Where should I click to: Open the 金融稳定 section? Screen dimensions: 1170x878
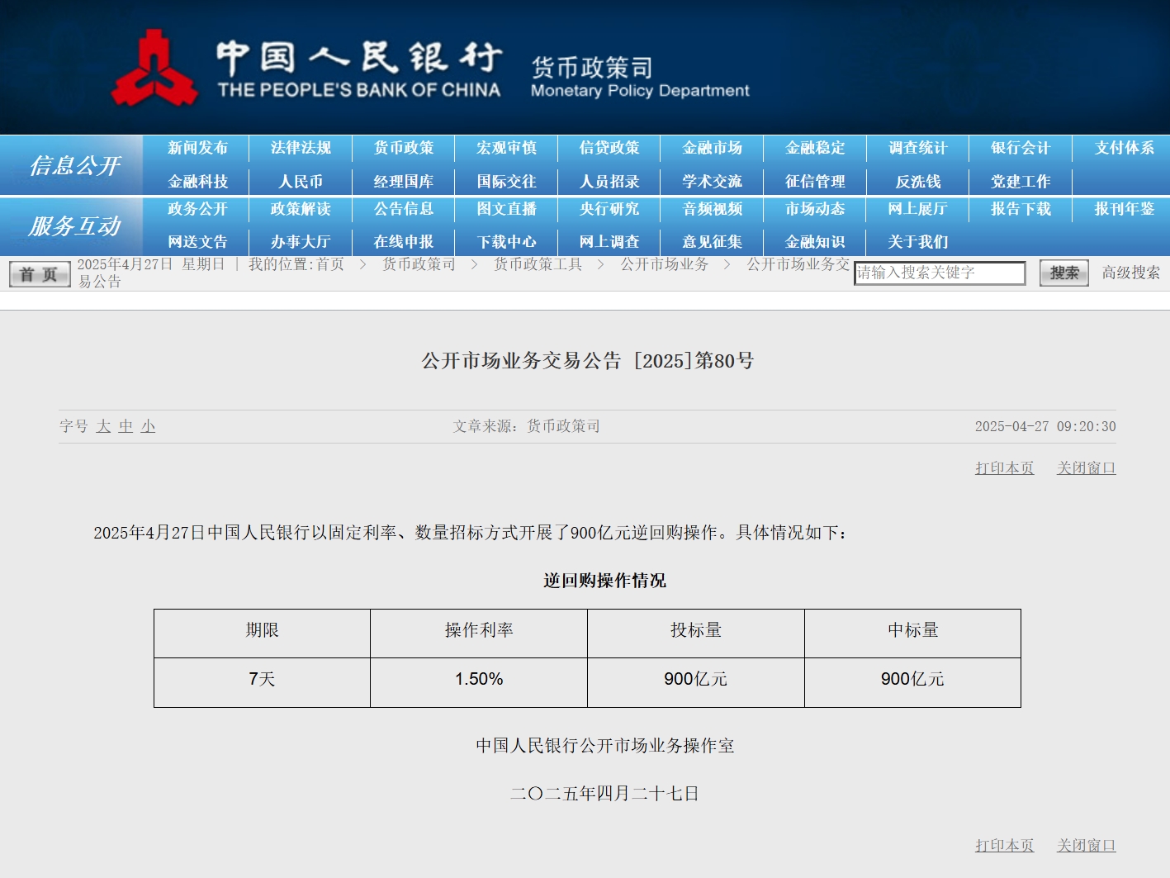point(815,148)
